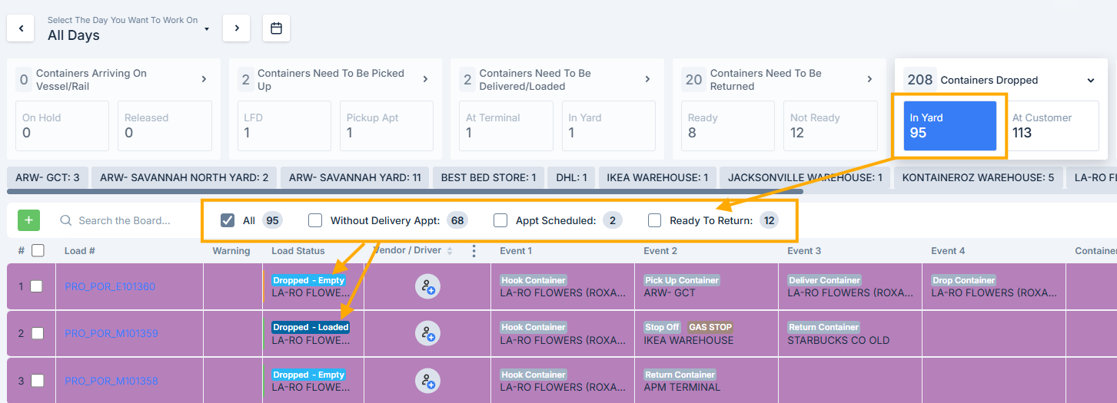Select the At Terminal 1 tile
The image size is (1117, 403).
coord(506,126)
